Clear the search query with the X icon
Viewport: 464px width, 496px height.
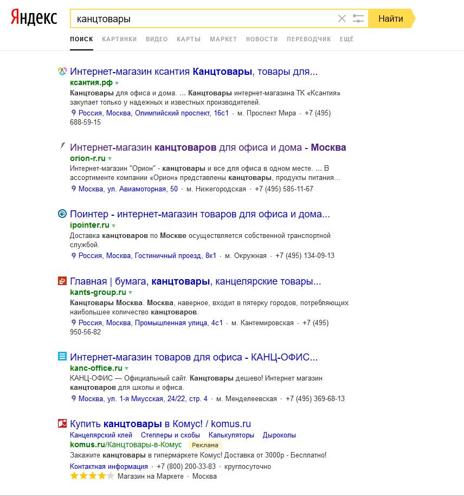[342, 18]
